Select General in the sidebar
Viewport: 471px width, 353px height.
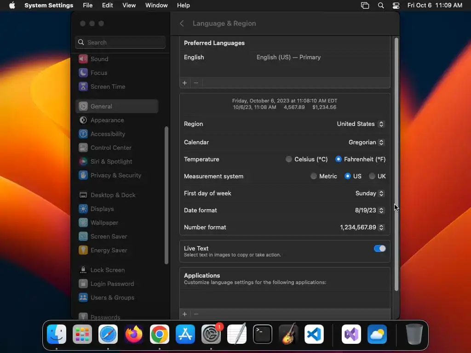coord(117,106)
